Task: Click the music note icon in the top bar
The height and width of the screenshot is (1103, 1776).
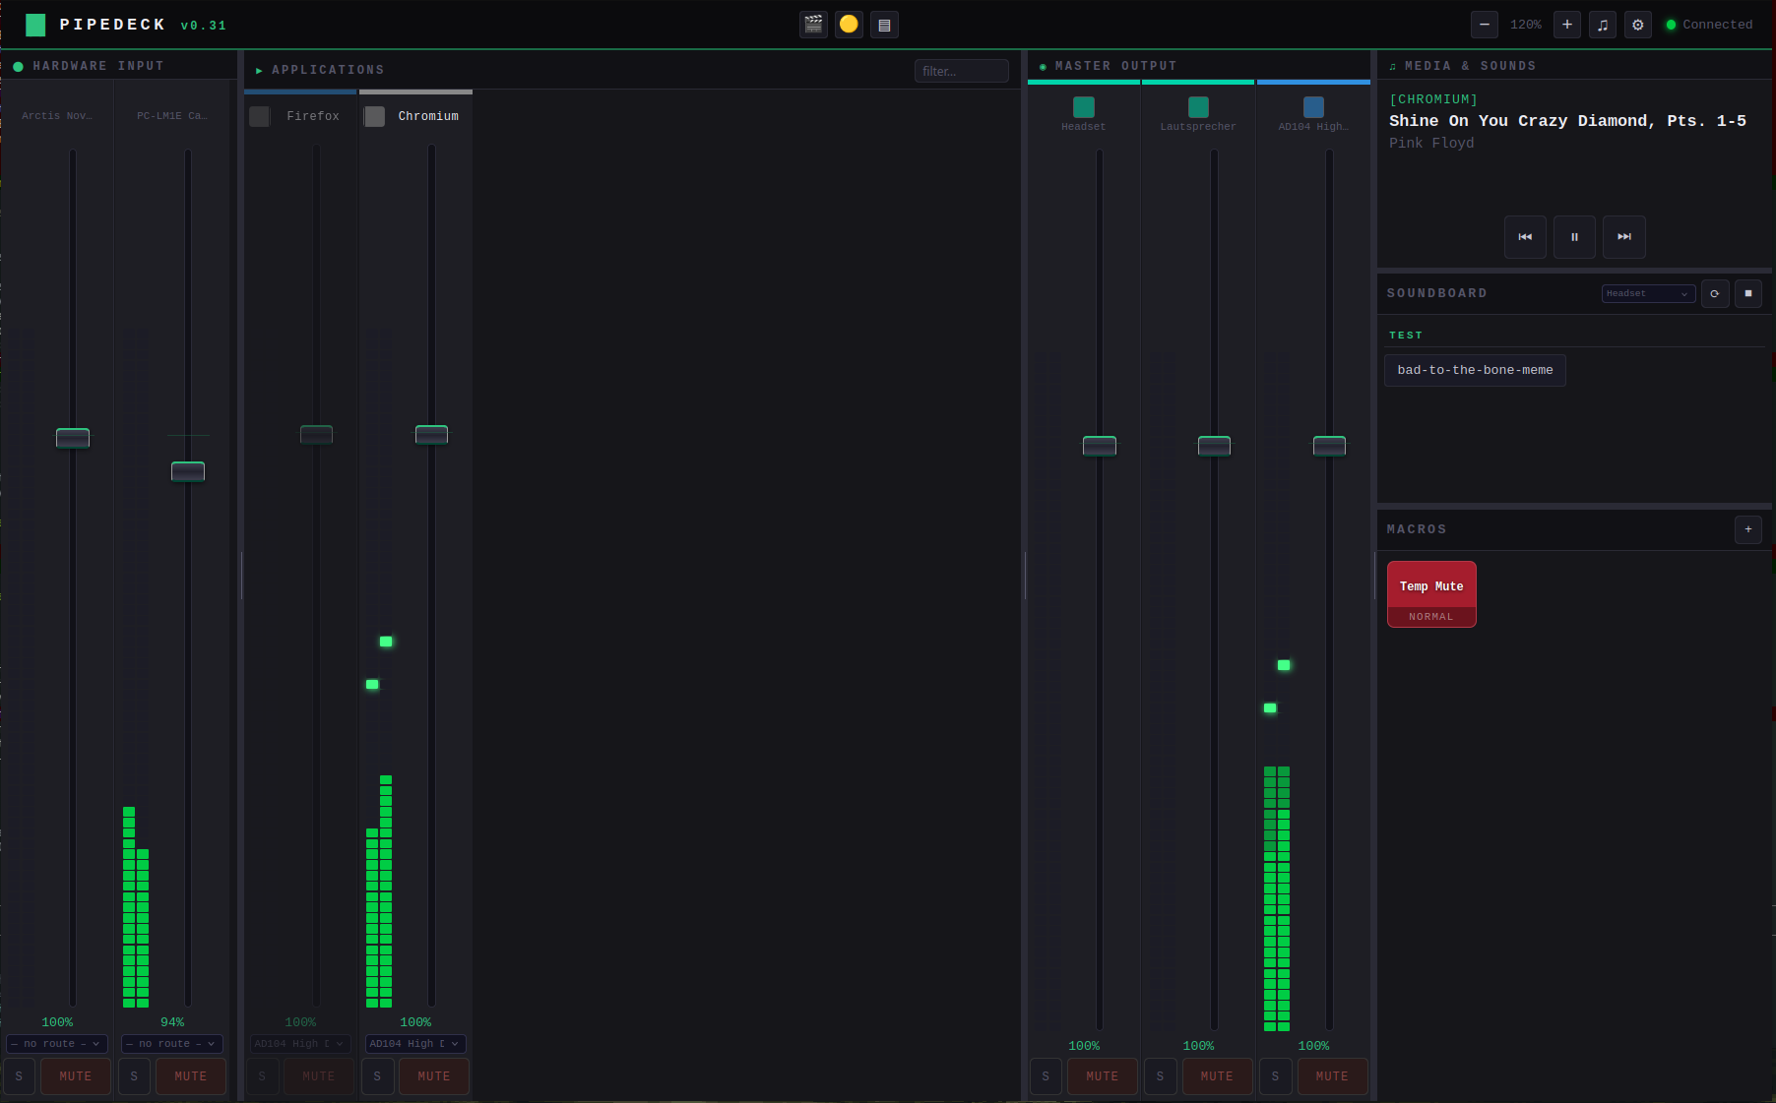Action: click(1603, 25)
